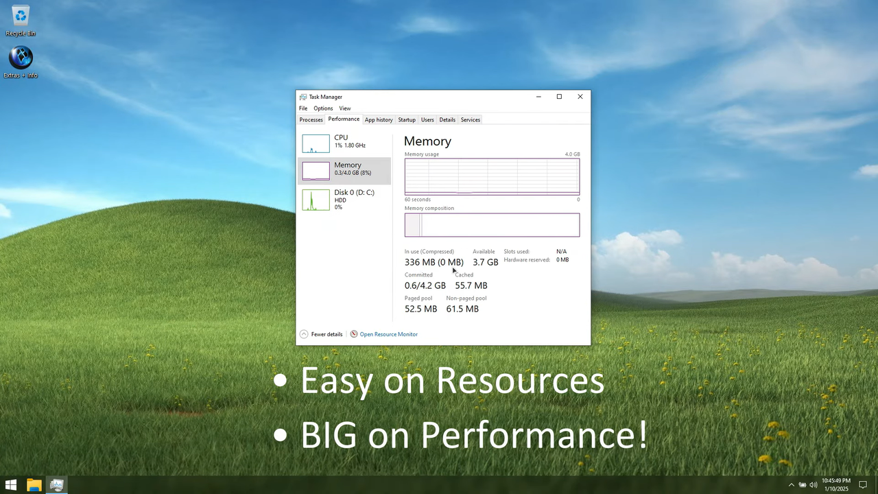Collapse with the Fewer details chevron
Viewport: 878px width, 494px height.
(304, 334)
